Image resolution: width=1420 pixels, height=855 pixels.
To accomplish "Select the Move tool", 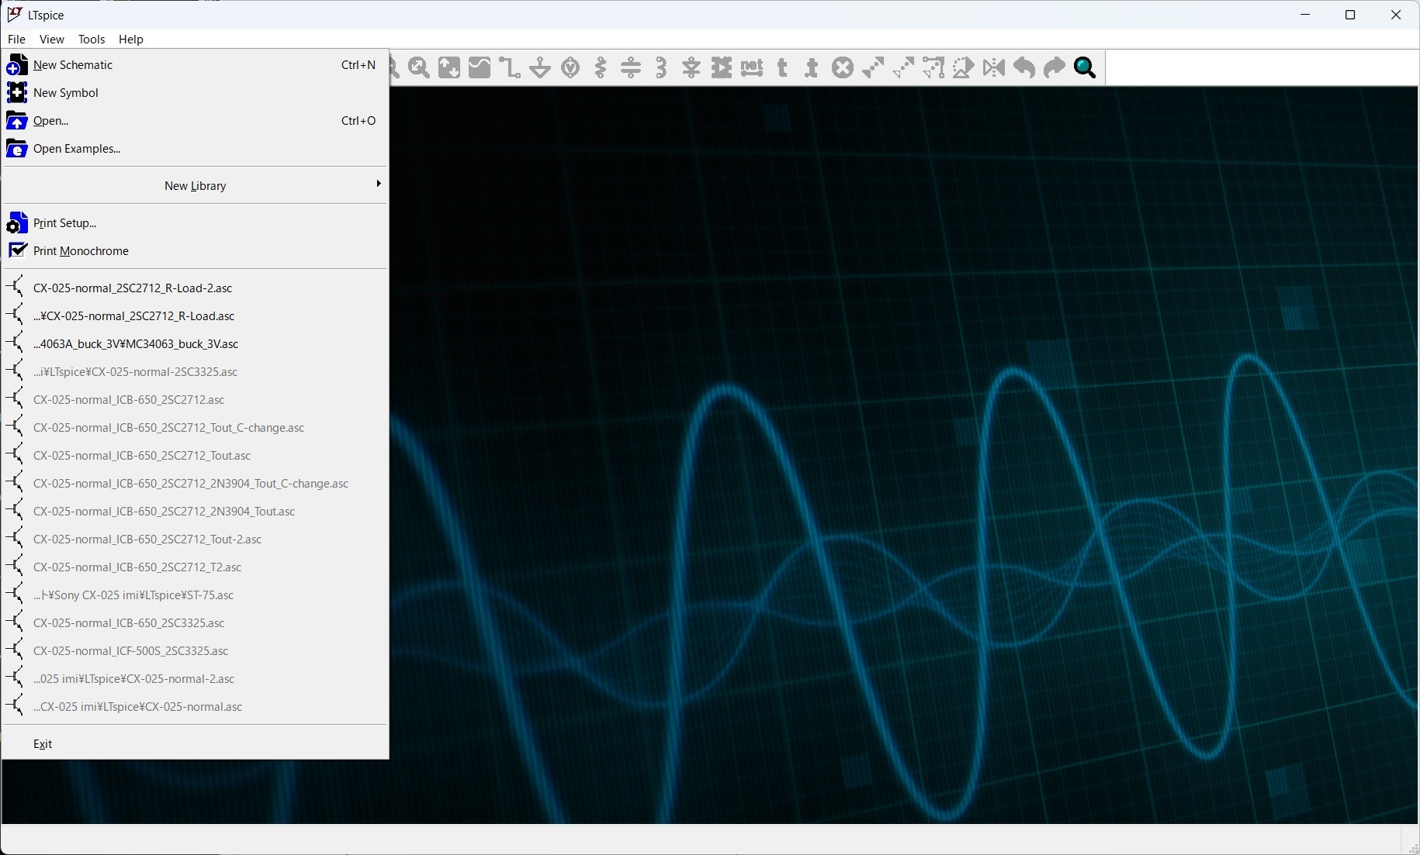I will point(873,68).
